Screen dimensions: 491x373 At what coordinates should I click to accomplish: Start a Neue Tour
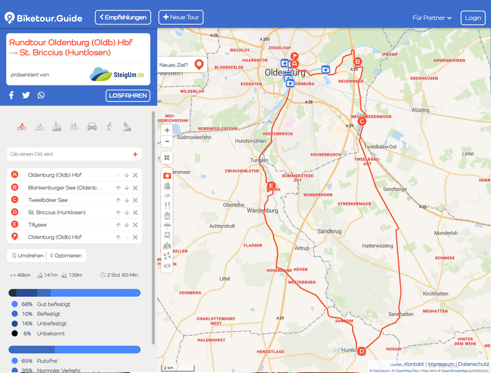pyautogui.click(x=181, y=17)
